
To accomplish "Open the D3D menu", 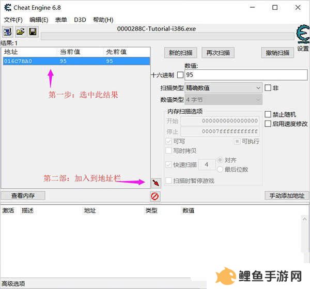I will tap(80, 20).
